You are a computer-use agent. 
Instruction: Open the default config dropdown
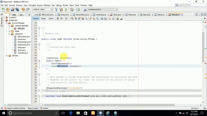point(43,9)
